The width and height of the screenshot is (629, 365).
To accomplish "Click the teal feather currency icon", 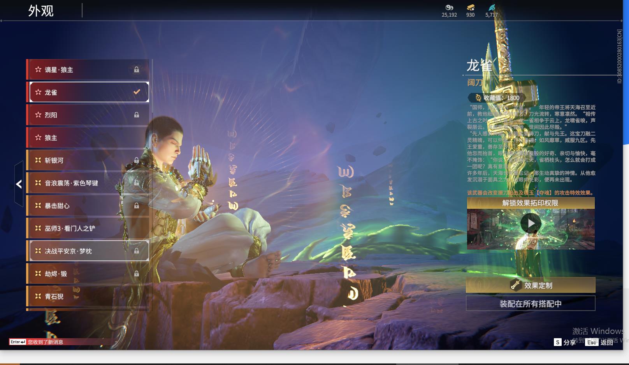I will point(492,7).
